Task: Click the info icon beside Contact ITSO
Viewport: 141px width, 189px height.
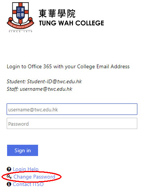Action: click(9, 184)
